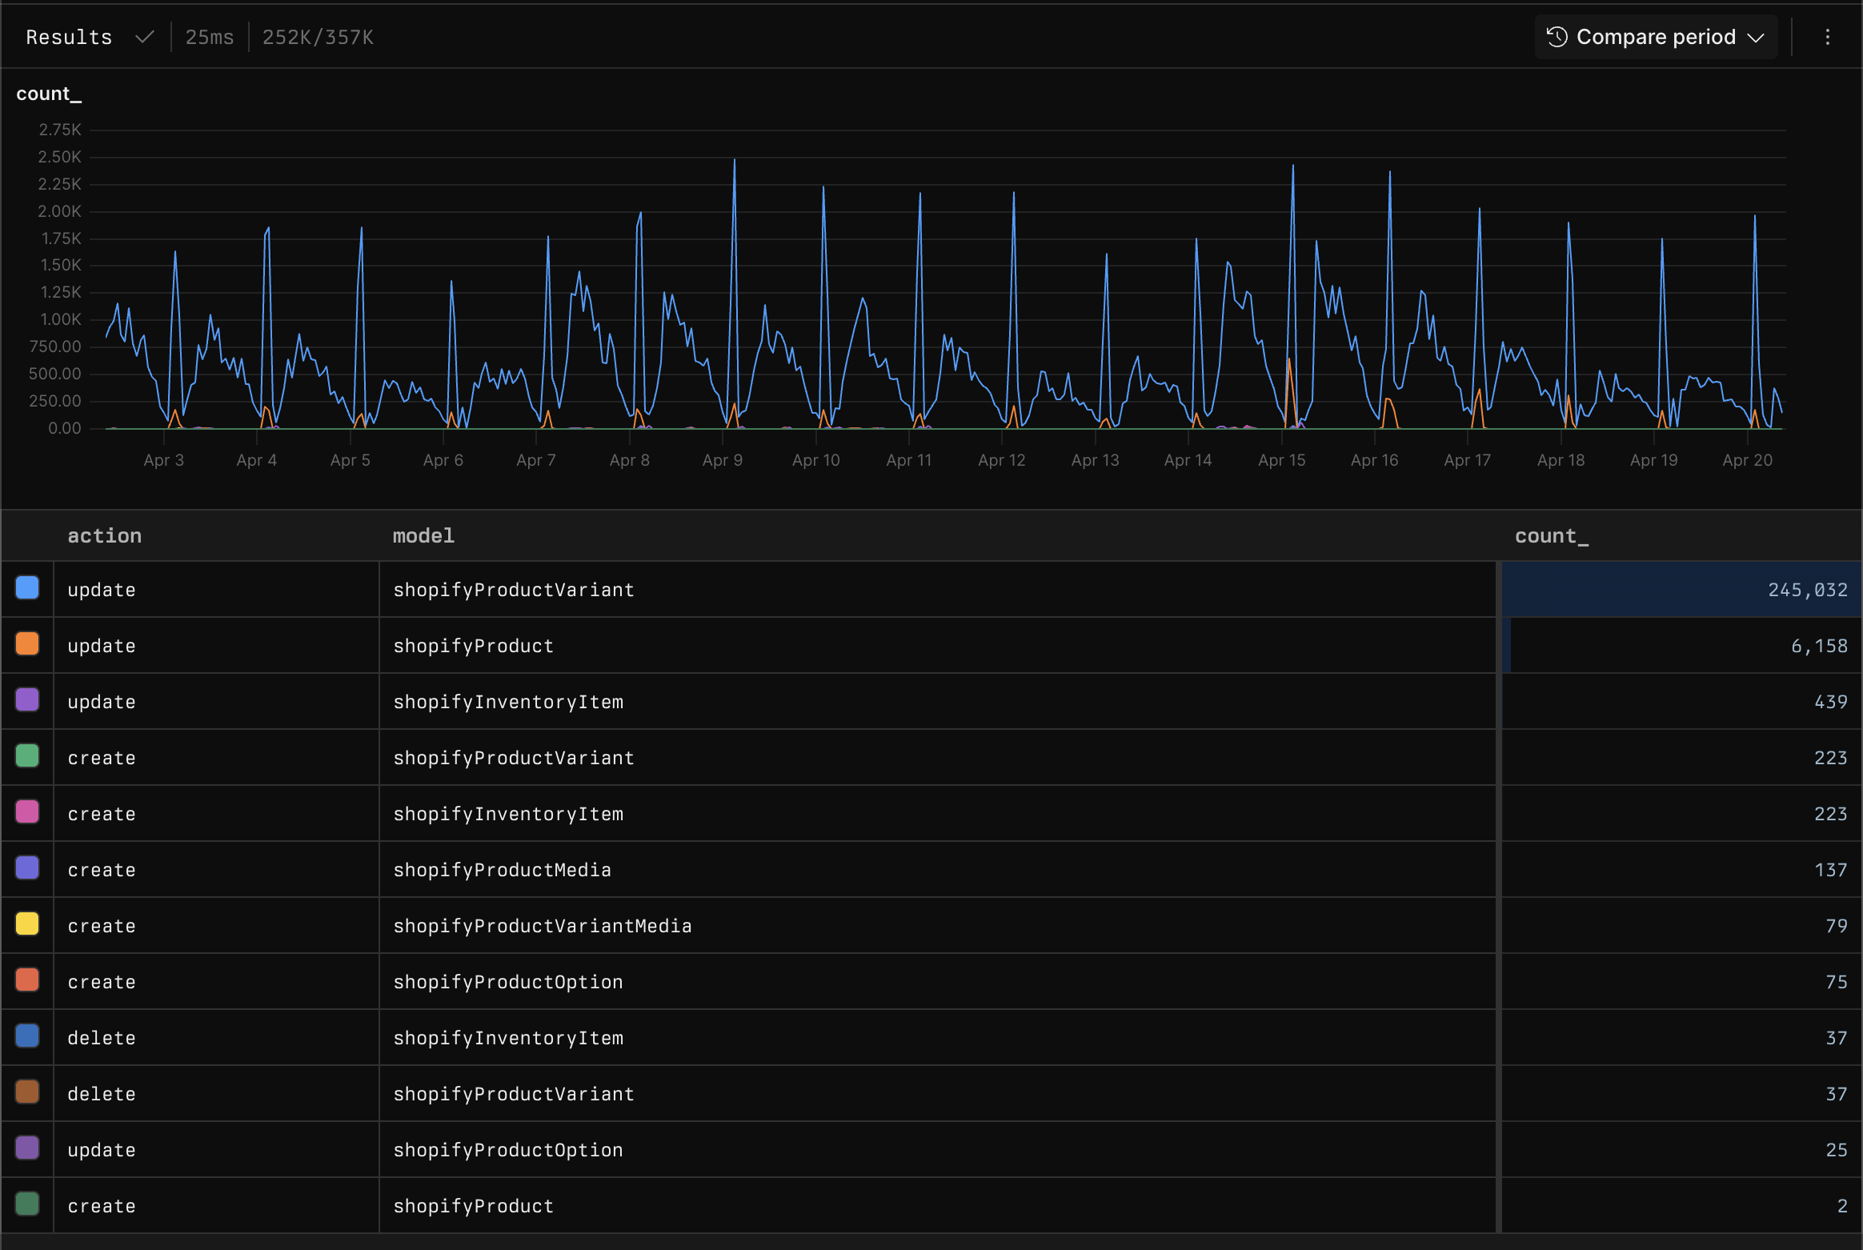
Task: Click the dark green swatch for create shopifyProduct
Action: tap(27, 1204)
